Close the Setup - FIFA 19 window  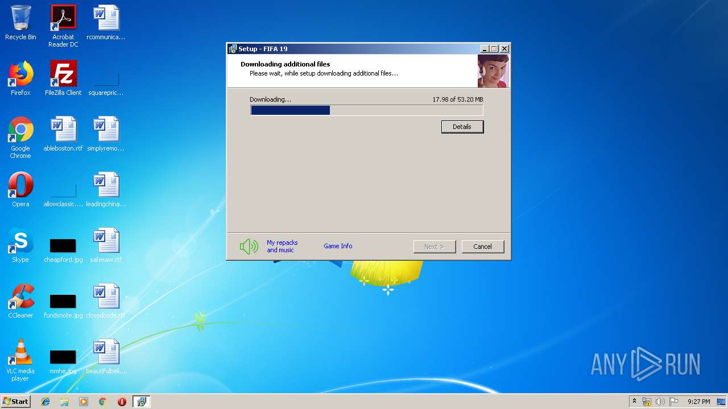504,49
